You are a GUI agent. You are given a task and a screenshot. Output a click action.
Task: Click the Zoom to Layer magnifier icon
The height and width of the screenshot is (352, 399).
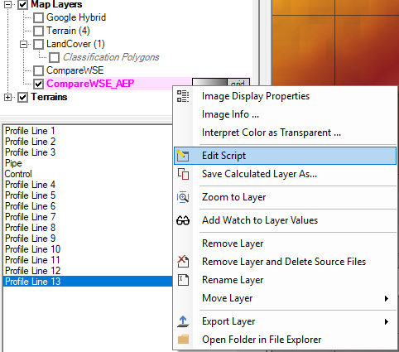183,197
